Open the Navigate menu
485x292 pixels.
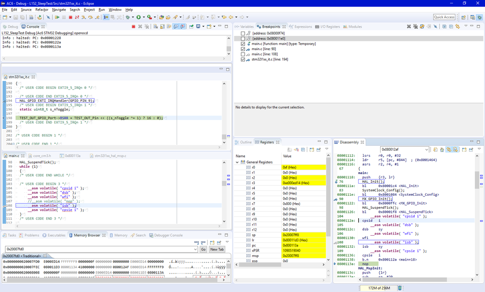59,10
